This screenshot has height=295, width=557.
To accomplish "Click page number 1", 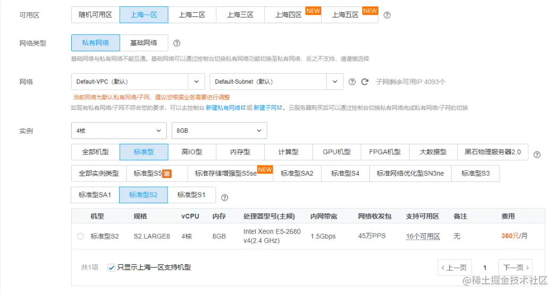I will click(485, 268).
